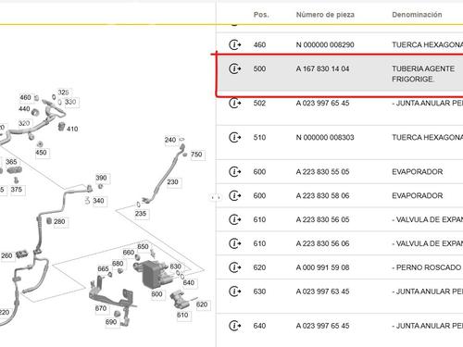Click callout 230 in the diagram
The height and width of the screenshot is (347, 463).
(172, 182)
